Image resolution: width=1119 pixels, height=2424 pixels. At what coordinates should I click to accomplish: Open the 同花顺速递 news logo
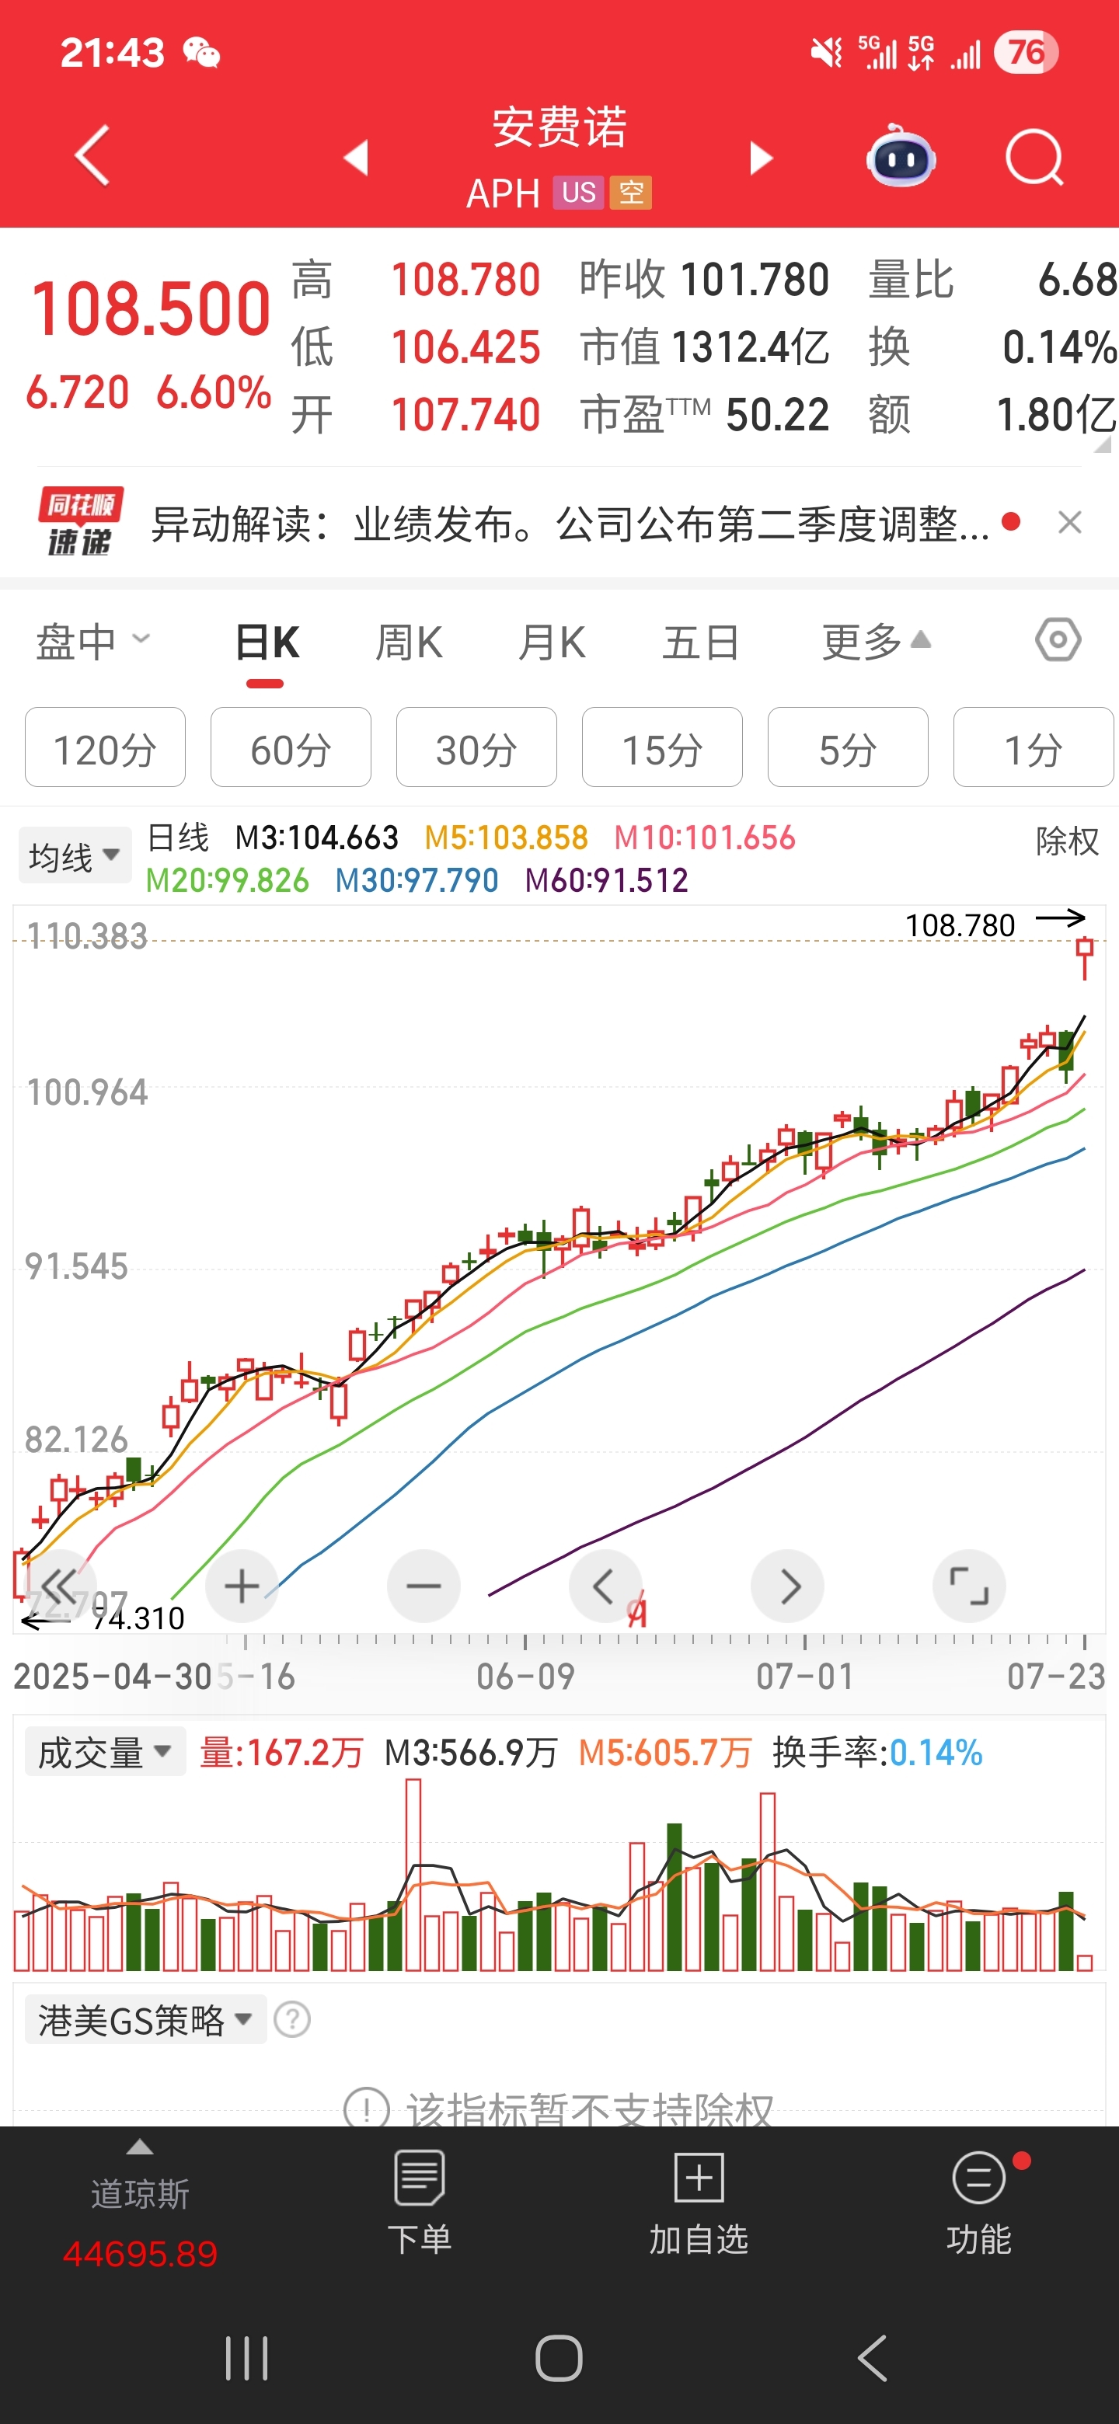pos(80,522)
